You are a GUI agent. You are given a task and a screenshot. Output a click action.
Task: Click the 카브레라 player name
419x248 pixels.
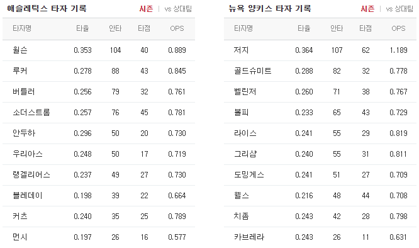(249, 237)
